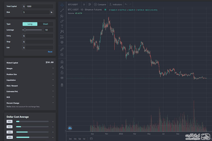Select the pitchfork tool
This screenshot has height=141, width=212.
click(x=62, y=16)
